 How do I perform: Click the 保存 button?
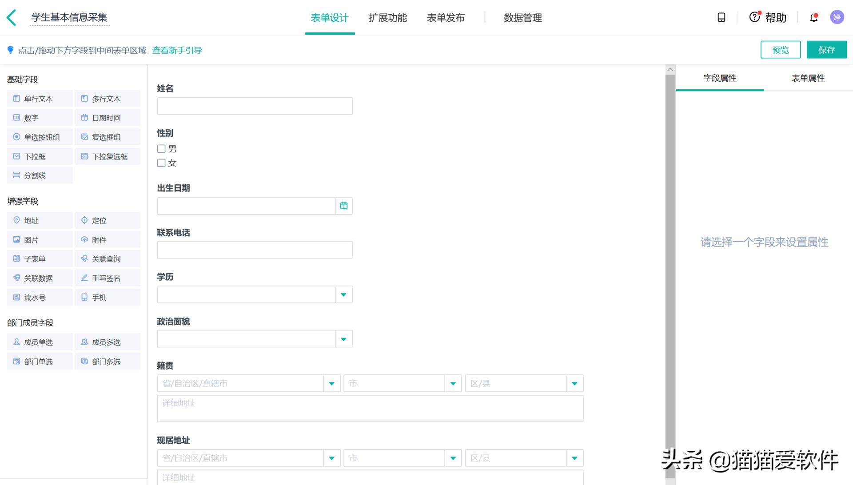pos(827,50)
